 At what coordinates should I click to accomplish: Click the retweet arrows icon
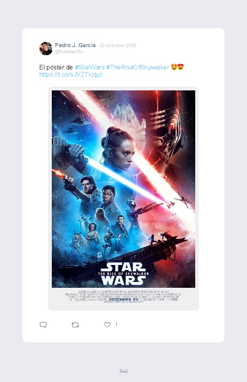tap(75, 325)
